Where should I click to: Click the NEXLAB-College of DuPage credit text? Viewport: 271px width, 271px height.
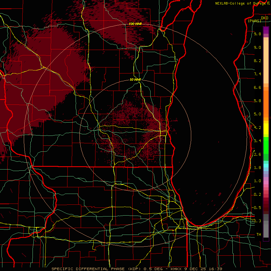241,3
